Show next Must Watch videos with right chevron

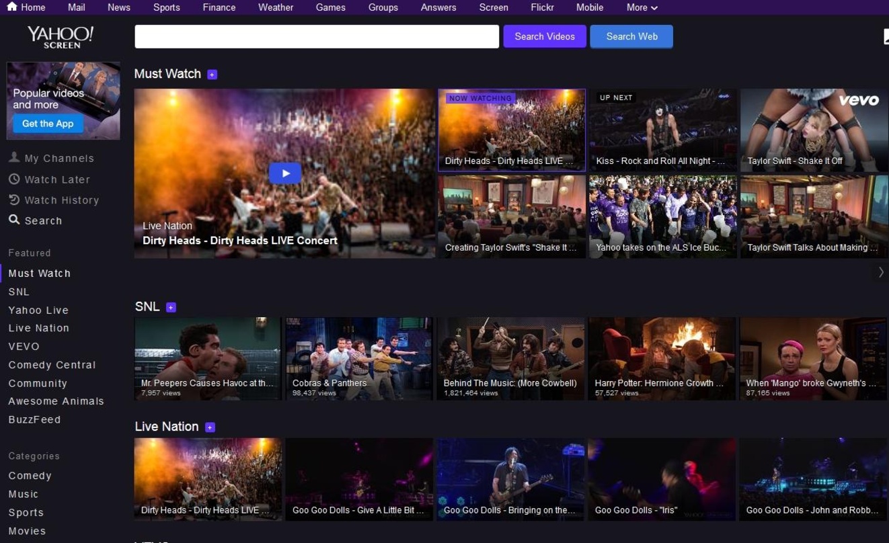(881, 272)
